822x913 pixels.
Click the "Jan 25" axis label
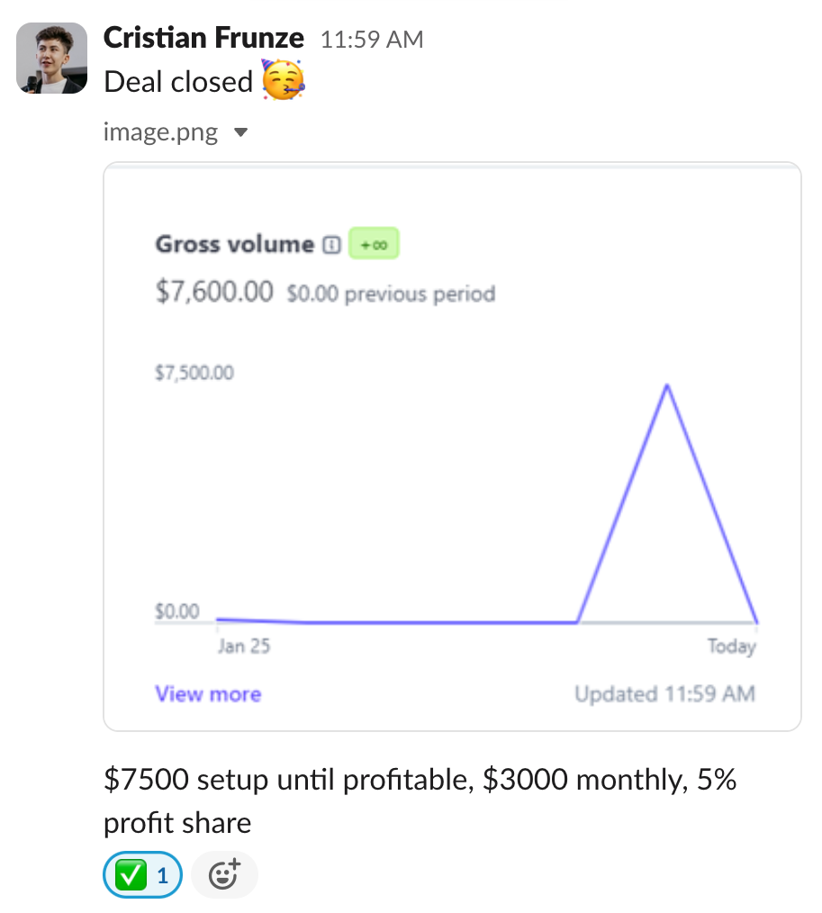(244, 646)
